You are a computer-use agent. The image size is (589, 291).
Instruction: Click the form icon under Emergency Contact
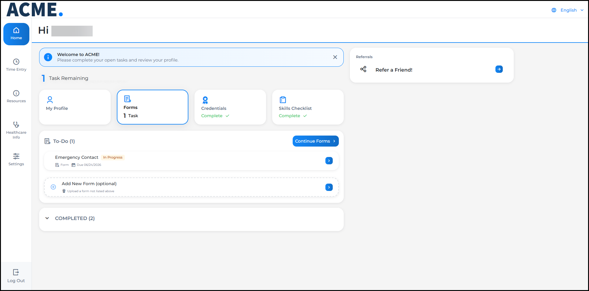pos(57,165)
